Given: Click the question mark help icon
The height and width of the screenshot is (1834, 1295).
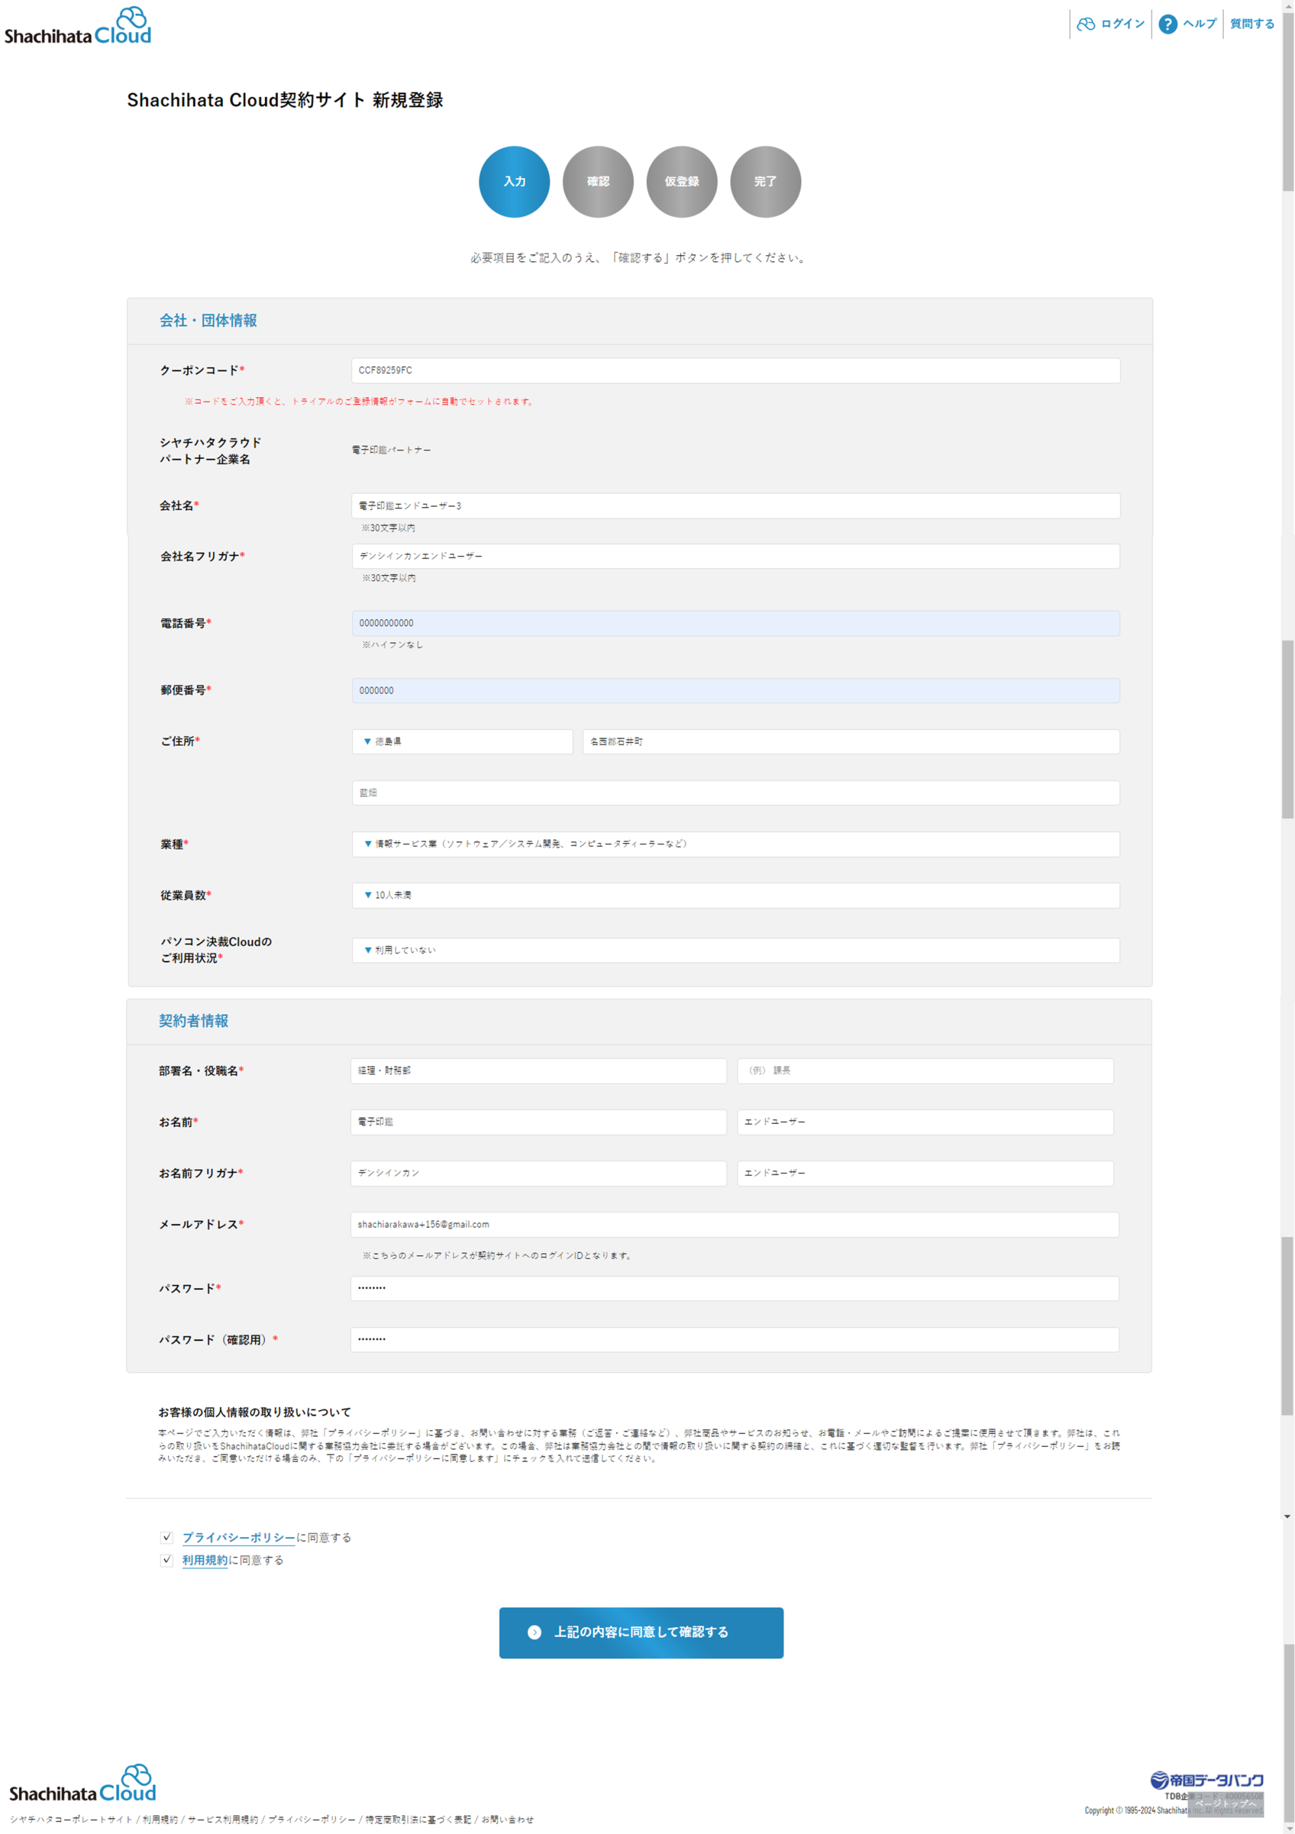Looking at the screenshot, I should coord(1167,24).
